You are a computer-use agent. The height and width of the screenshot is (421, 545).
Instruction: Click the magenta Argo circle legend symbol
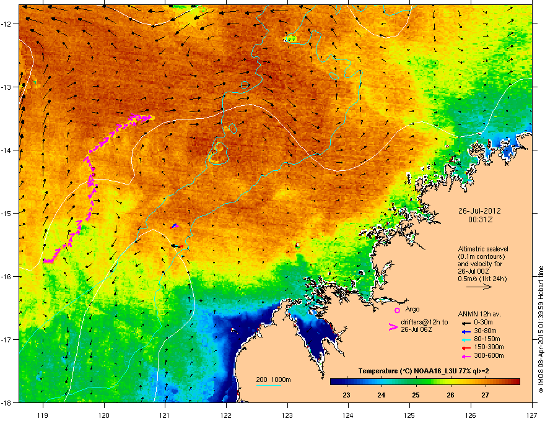pos(397,310)
